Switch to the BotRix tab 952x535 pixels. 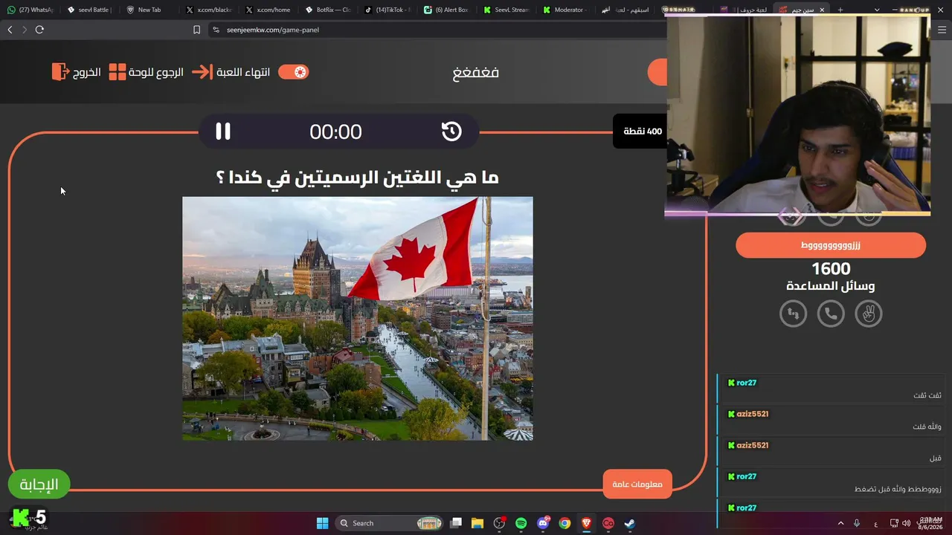327,10
